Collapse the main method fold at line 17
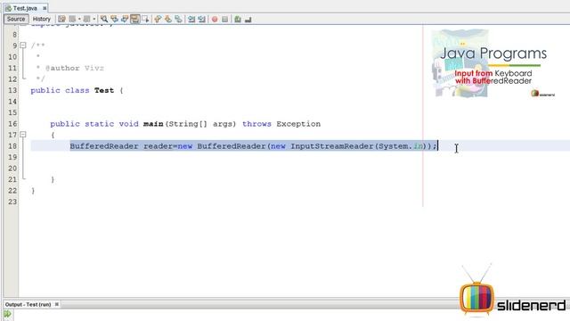 click(23, 135)
